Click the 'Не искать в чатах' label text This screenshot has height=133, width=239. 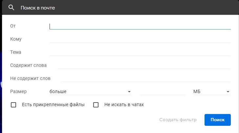(x=124, y=104)
